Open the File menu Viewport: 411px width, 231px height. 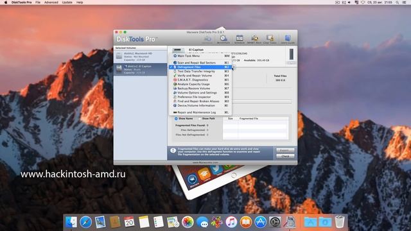[38, 3]
